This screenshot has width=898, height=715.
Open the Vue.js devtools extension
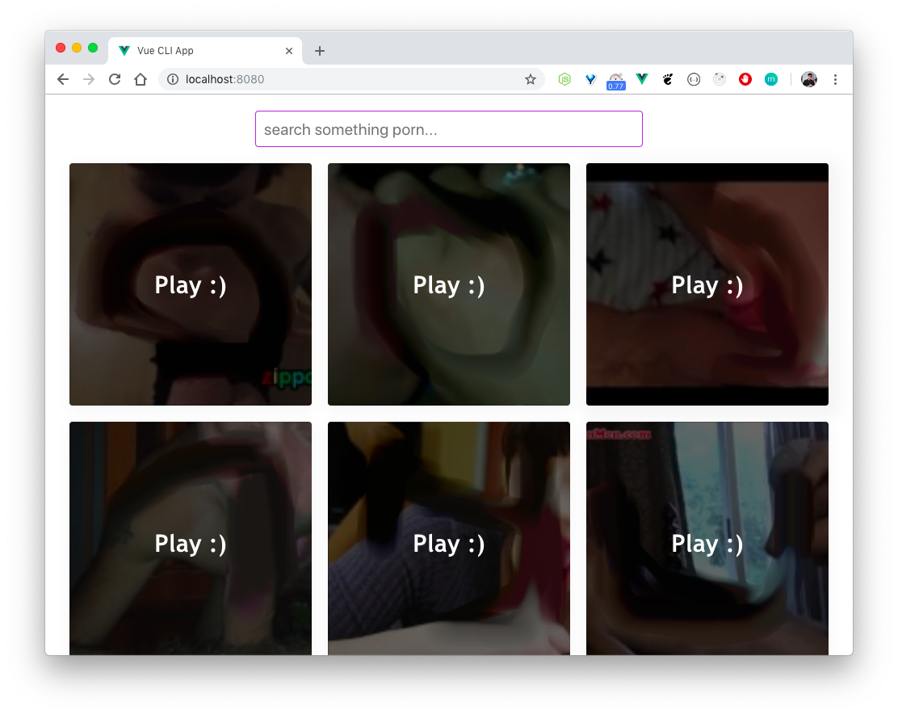click(642, 79)
